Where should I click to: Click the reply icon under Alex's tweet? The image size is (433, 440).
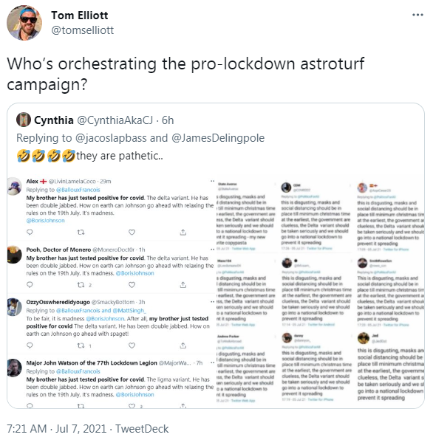[30, 232]
